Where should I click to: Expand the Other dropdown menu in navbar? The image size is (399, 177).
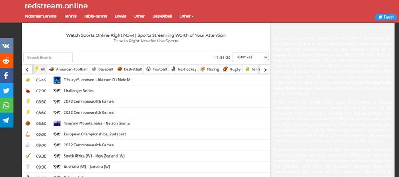(187, 16)
